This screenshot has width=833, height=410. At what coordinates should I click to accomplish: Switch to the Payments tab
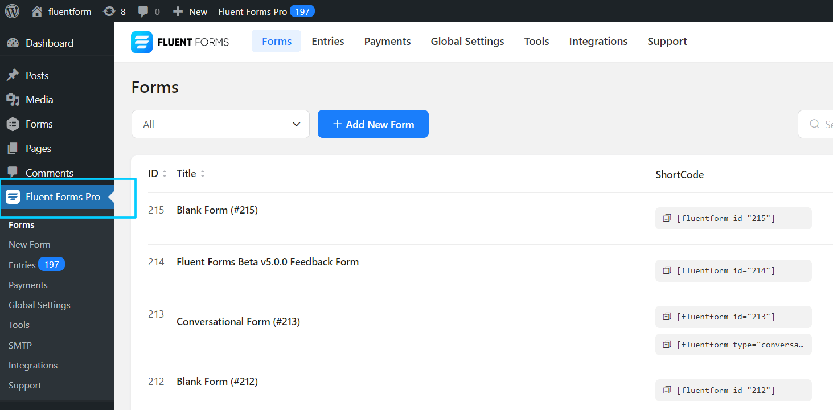[x=387, y=41]
